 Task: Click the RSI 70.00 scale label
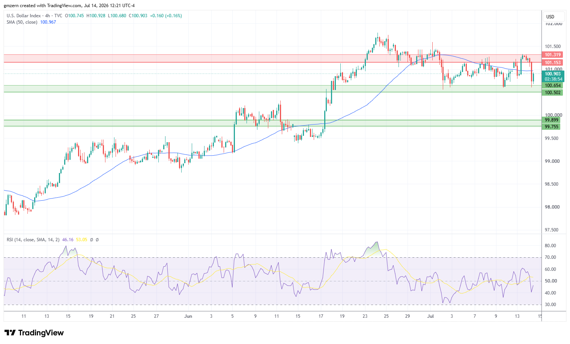tap(550, 257)
